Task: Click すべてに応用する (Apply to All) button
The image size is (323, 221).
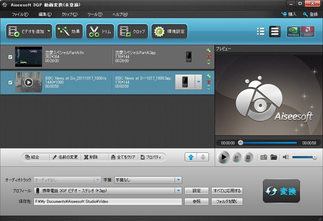Action: 227,190
